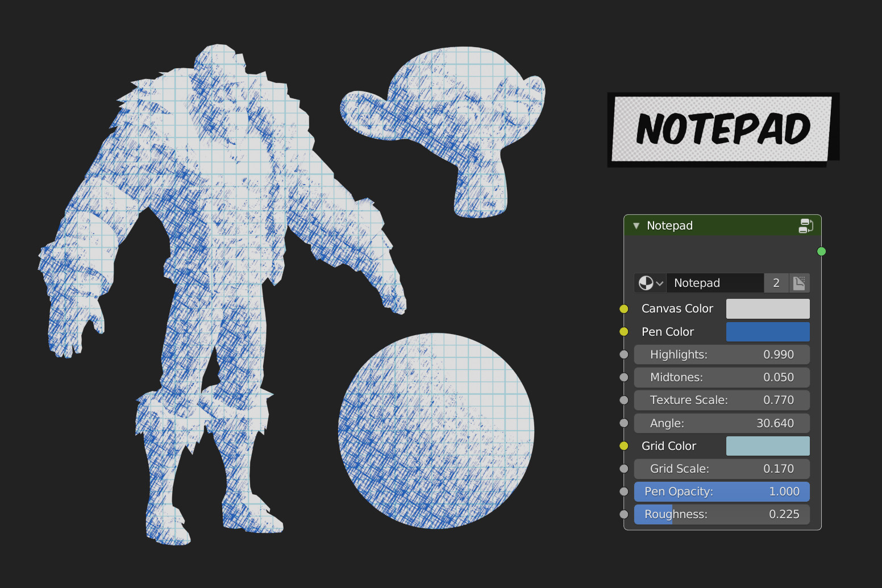
Task: Click the Pen Color label text
Action: click(x=668, y=332)
